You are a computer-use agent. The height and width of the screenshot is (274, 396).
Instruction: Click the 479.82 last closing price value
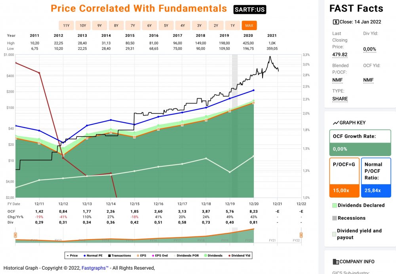pos(340,55)
